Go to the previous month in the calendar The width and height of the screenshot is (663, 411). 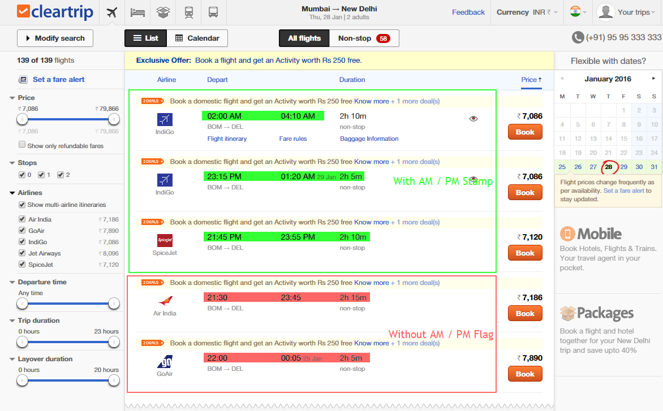[x=562, y=79]
